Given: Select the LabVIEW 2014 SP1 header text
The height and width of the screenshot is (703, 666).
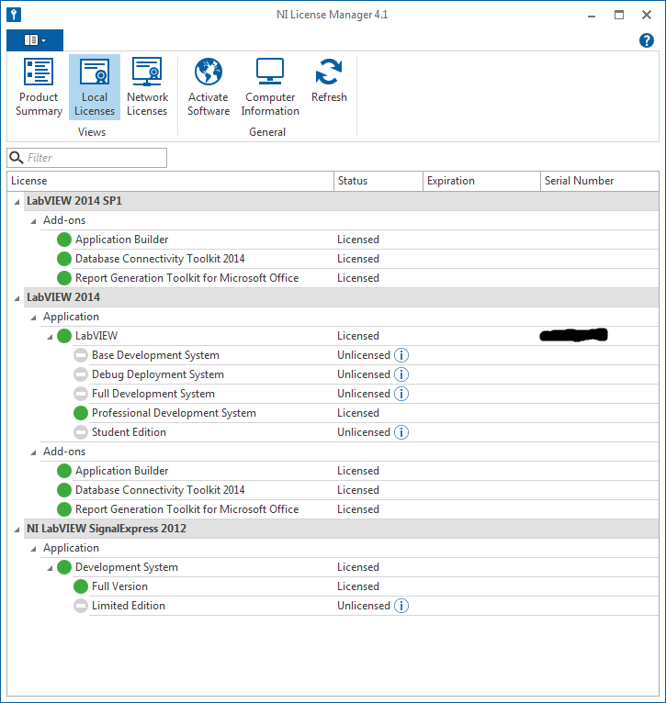Looking at the screenshot, I should (74, 201).
